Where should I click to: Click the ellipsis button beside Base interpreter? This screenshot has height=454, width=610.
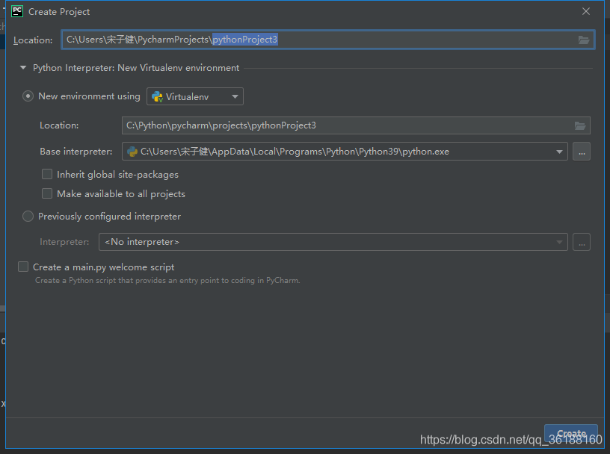582,152
